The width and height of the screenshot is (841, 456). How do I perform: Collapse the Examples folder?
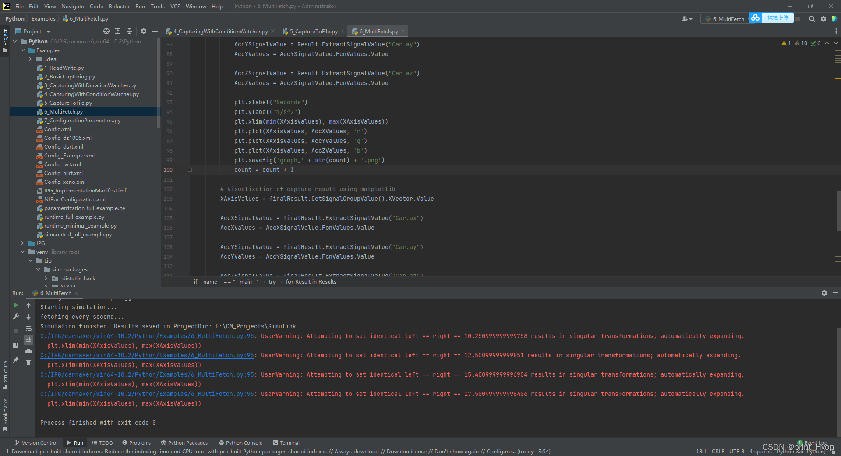pyautogui.click(x=23, y=50)
